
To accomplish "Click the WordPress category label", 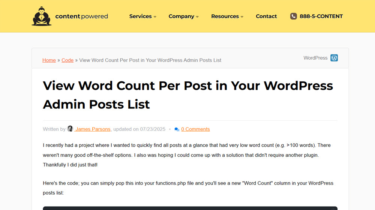I will tap(315, 58).
